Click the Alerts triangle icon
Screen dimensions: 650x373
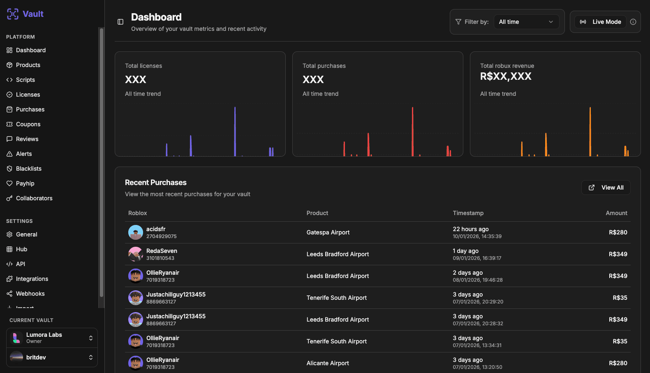point(9,154)
